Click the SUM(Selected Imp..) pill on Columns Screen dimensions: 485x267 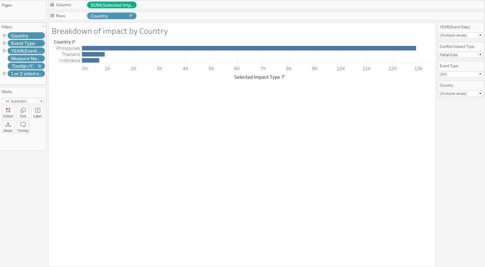pos(111,5)
